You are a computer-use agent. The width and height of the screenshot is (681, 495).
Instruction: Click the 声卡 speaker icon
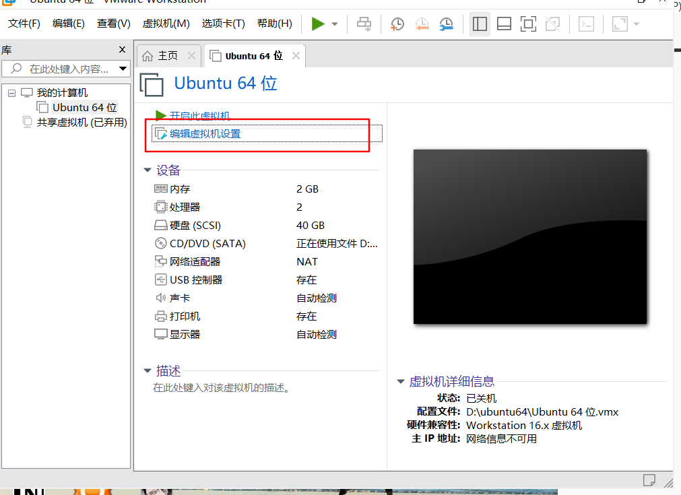click(161, 298)
